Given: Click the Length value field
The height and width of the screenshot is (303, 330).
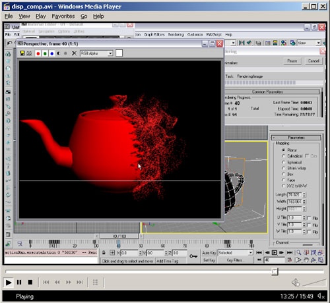Looking at the screenshot, I should coord(294,195).
